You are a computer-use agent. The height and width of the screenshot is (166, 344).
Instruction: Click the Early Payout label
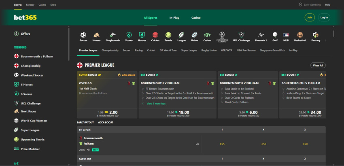point(85,123)
